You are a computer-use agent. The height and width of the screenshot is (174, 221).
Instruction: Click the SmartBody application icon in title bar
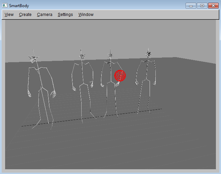pyautogui.click(x=5, y=5)
